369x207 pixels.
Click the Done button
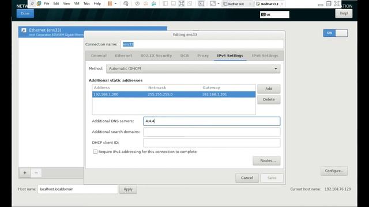[25, 13]
